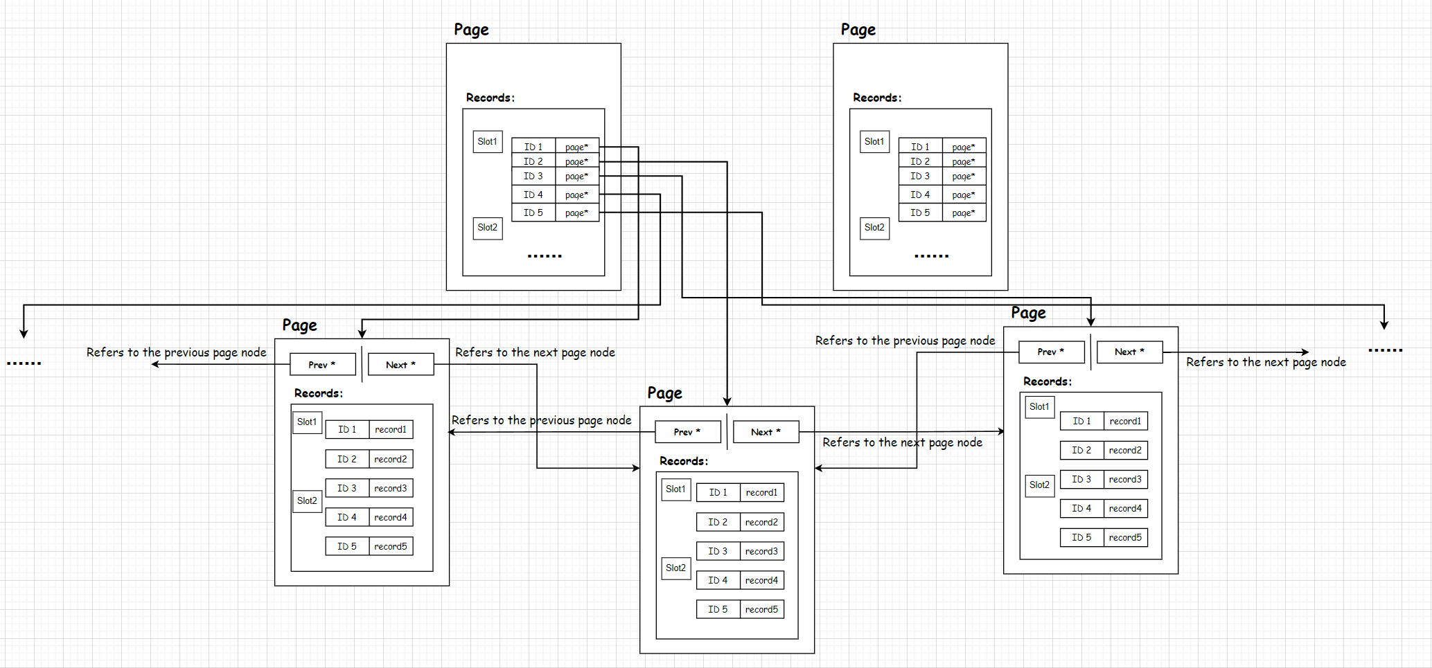Screen dimensions: 1432x668
Task: Select the Prev * box in the leftmost data page
Action: [x=322, y=364]
